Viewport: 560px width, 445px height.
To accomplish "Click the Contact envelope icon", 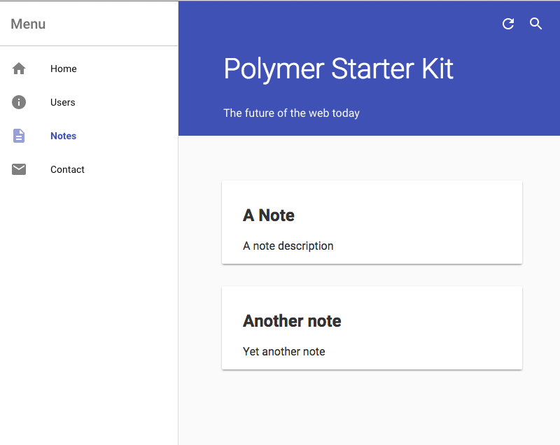I will tap(19, 169).
